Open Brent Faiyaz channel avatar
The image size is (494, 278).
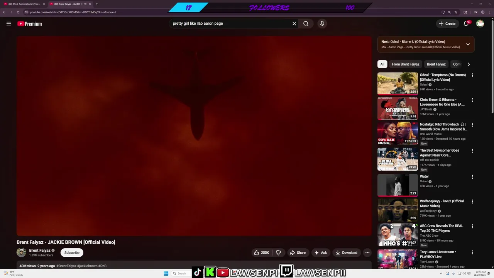[x=21, y=253]
